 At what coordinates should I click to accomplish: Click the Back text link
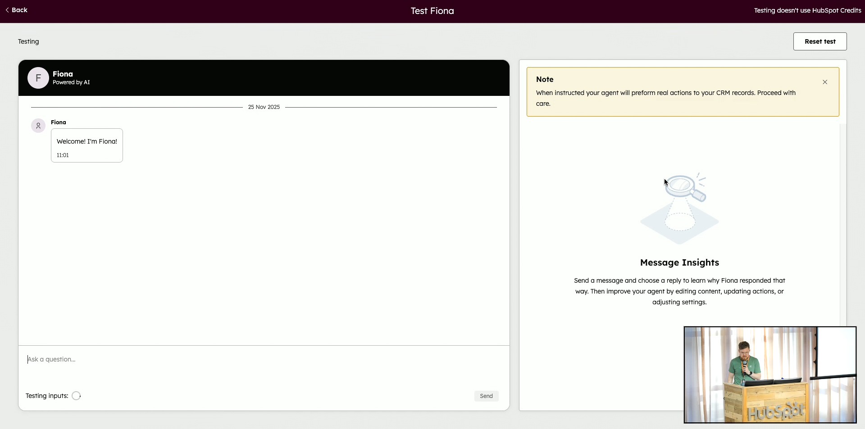19,10
